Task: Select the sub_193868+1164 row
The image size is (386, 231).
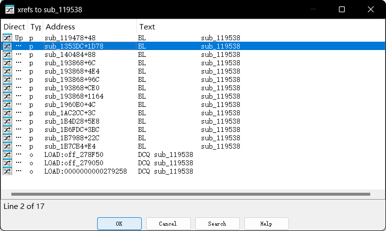Action: click(193, 96)
